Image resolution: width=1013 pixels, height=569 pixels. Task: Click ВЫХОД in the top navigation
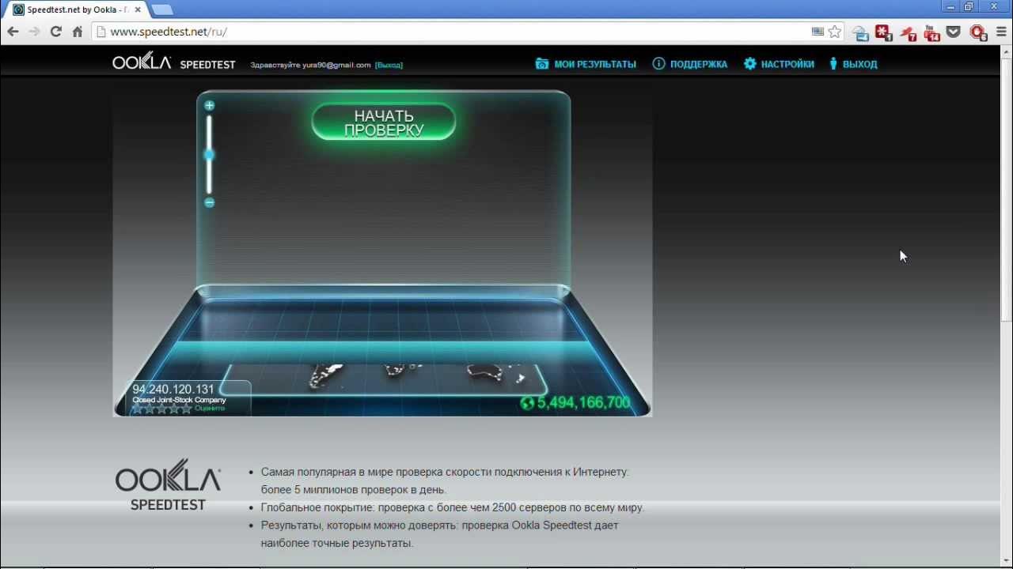click(x=859, y=64)
